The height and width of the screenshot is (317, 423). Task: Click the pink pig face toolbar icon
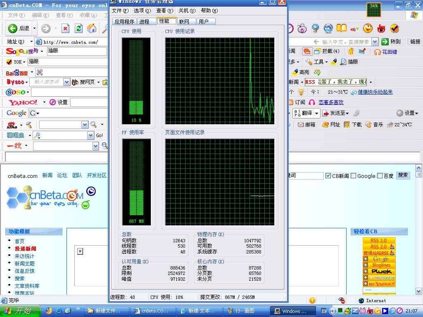click(302, 28)
